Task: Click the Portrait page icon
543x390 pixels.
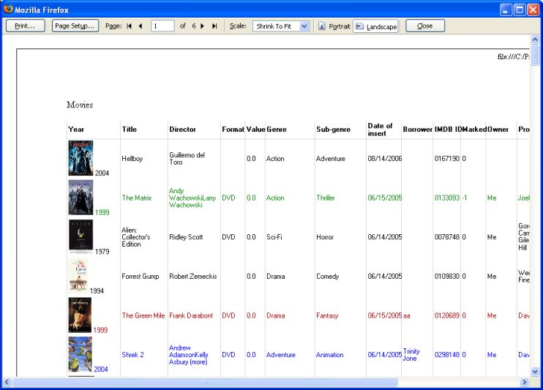Action: (322, 26)
